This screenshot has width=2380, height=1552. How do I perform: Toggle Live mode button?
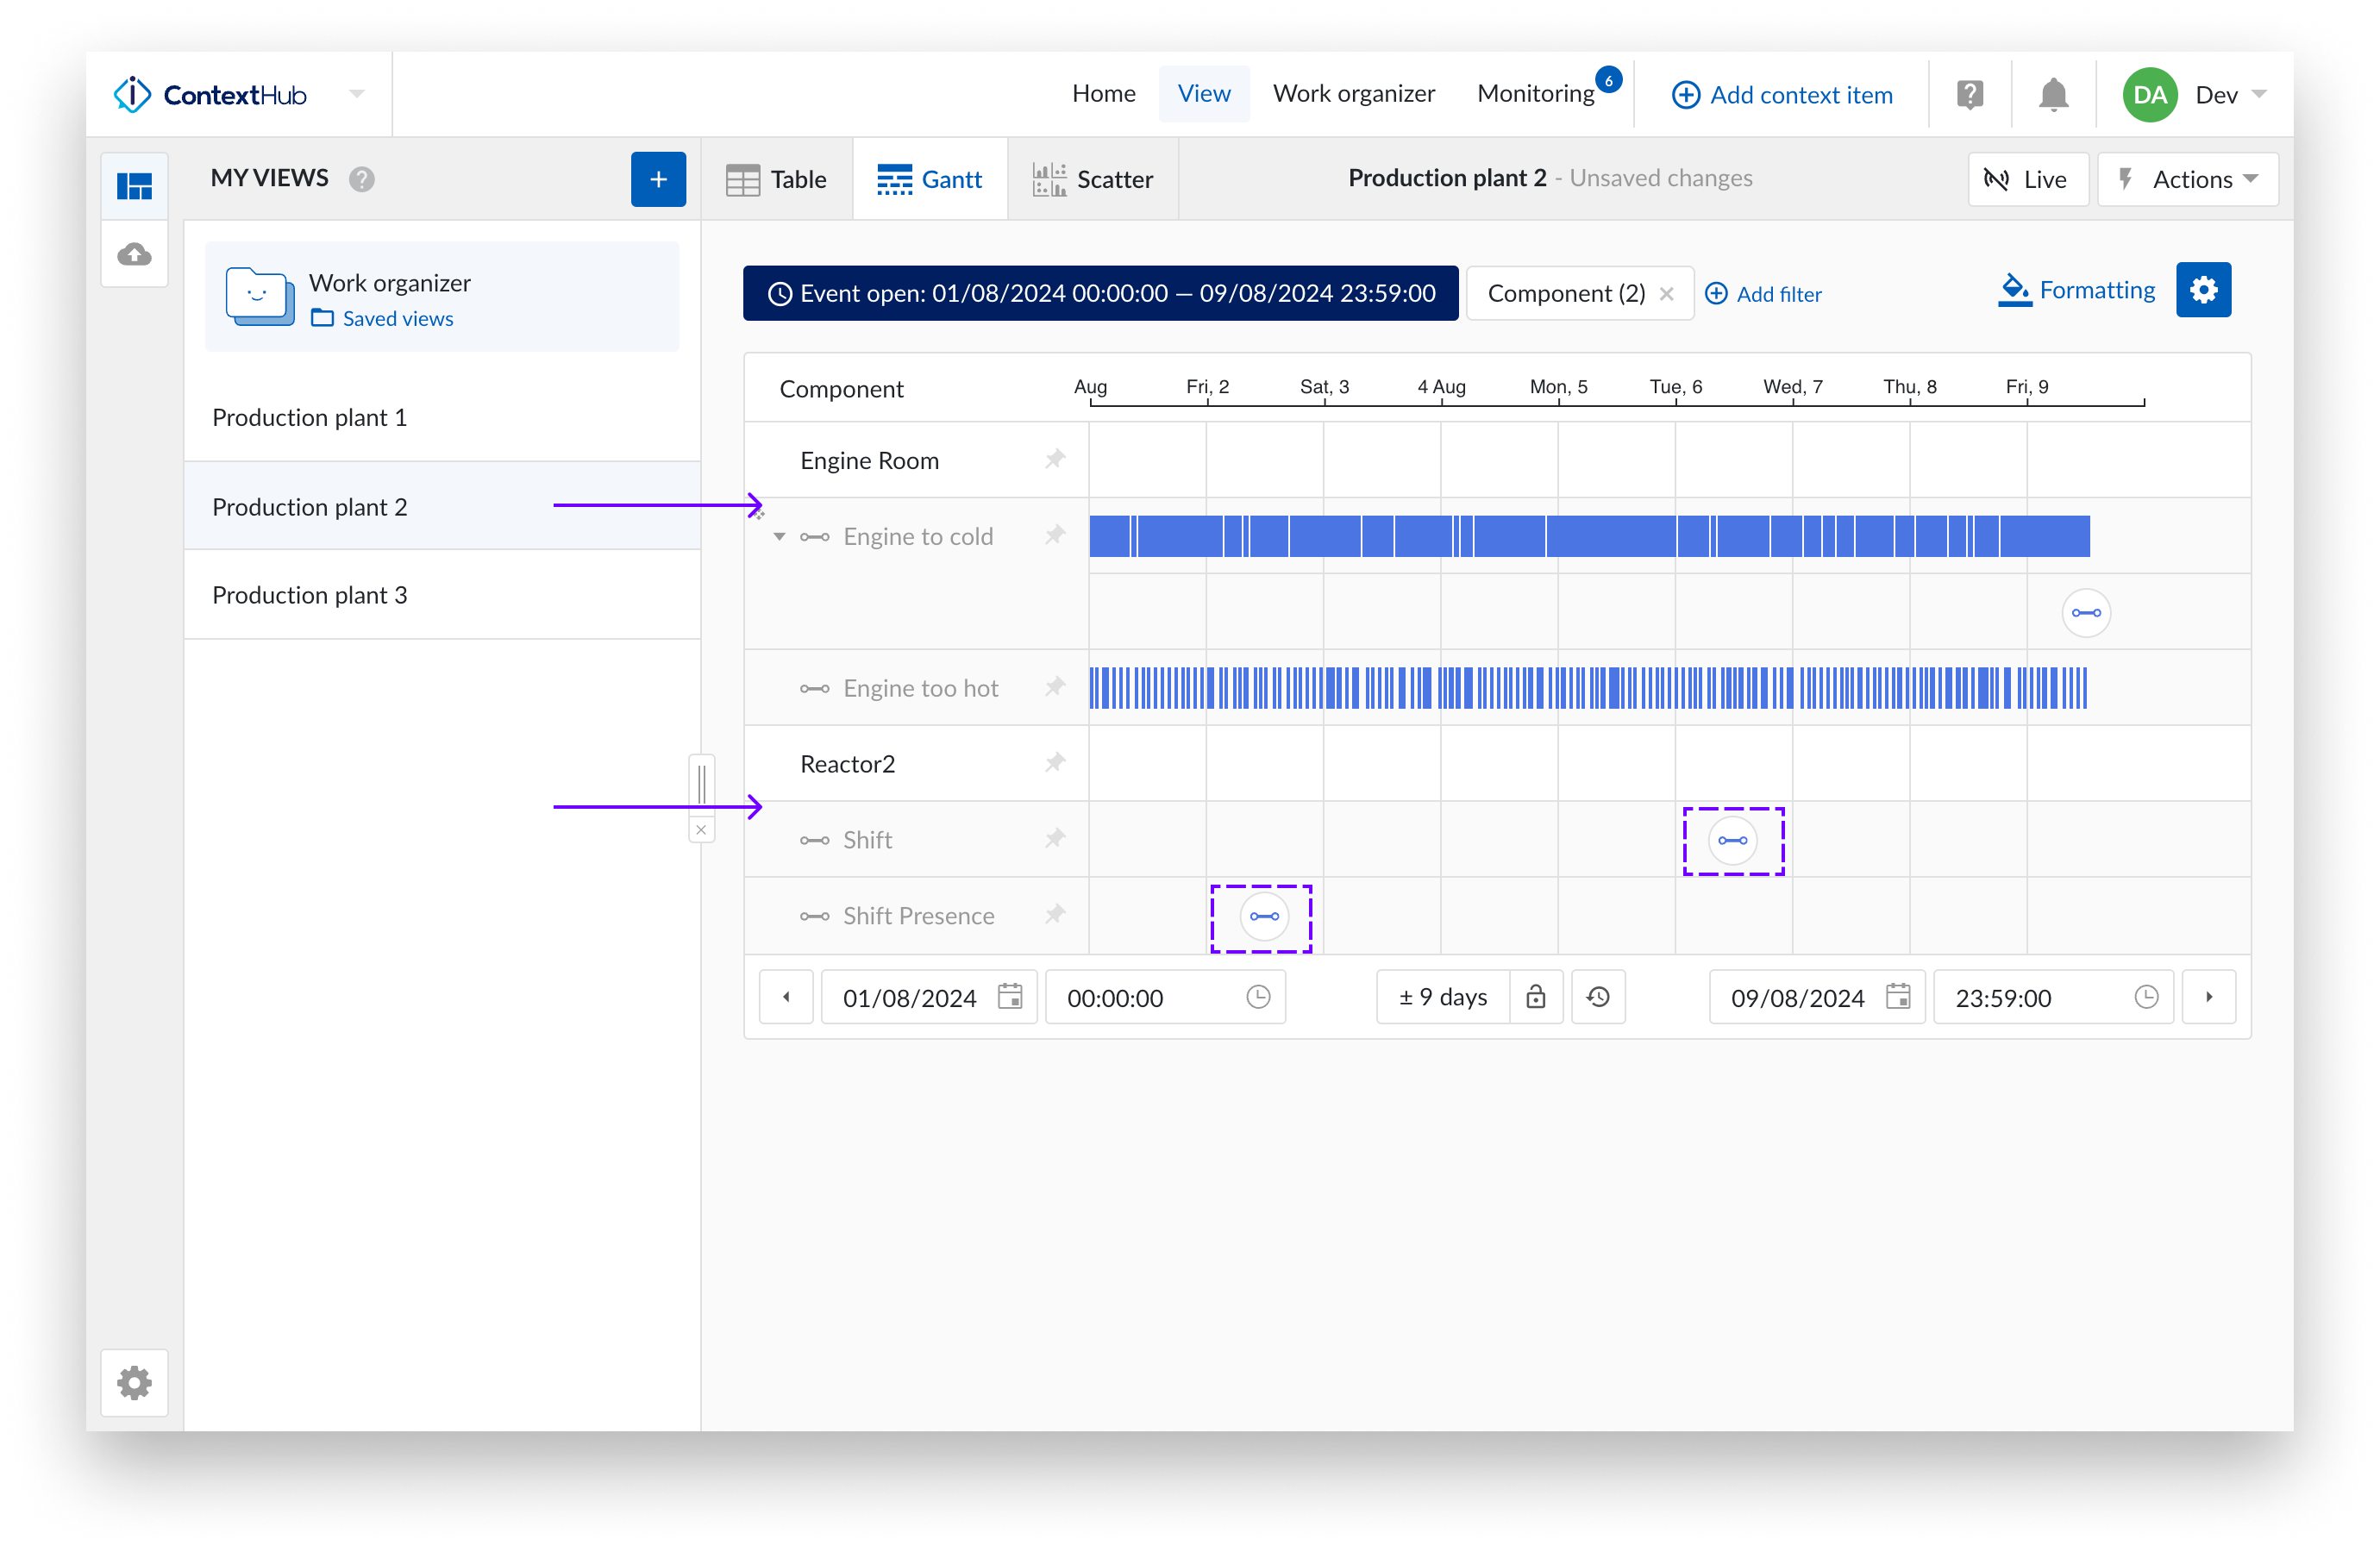2027,179
